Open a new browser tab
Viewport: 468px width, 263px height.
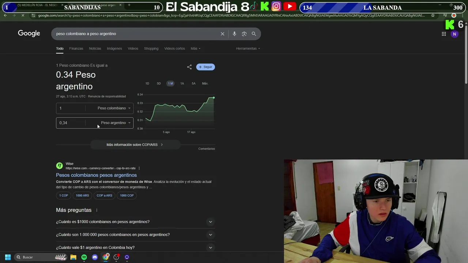[129, 5]
